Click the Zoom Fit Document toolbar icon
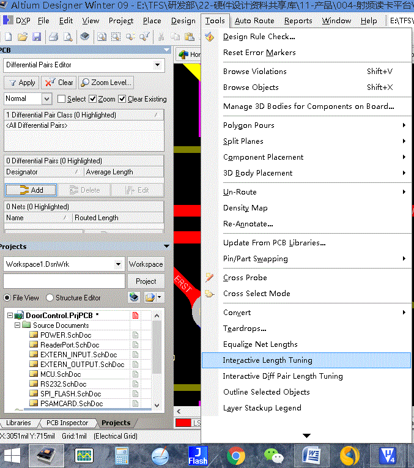Screen dimensions: 414x468 [x=102, y=37]
